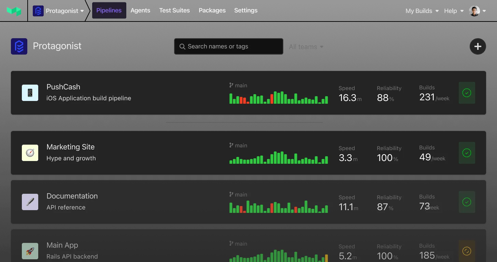Screen dimensions: 497x262
Task: Click Documentation passed build status icon
Action: coord(467,202)
